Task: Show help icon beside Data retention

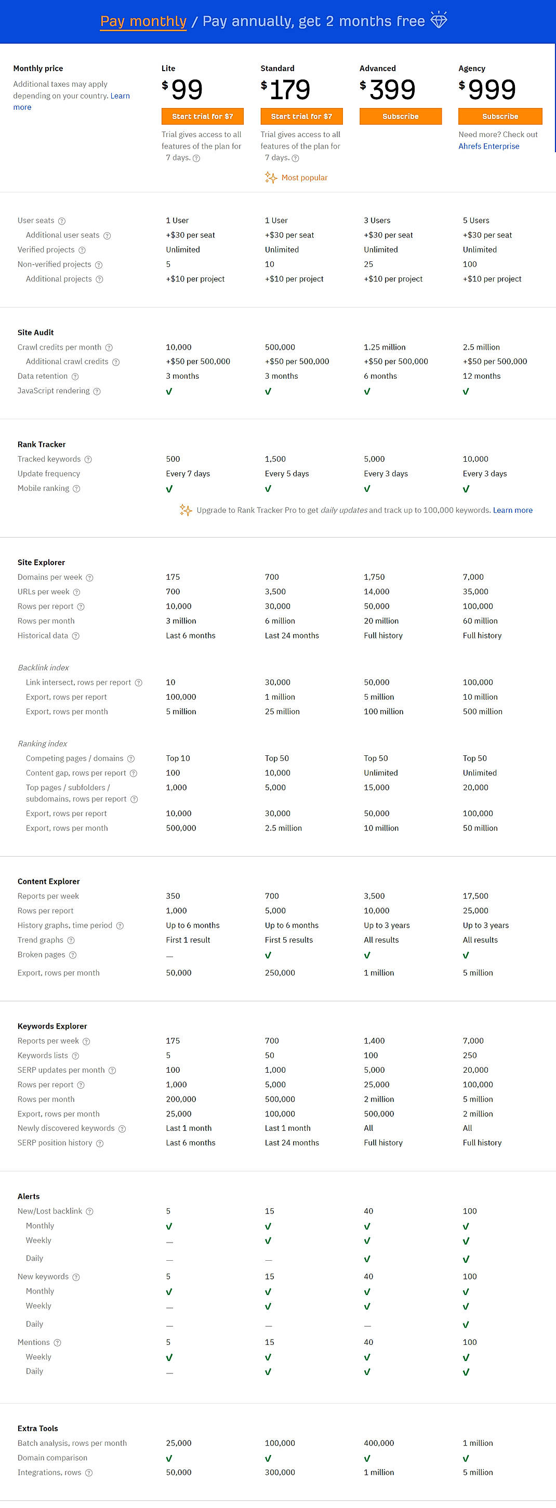Action: [x=75, y=377]
